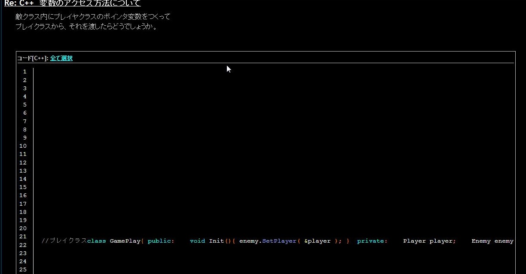
Task: Click the コード[C++]: label in code header
Action: point(33,58)
